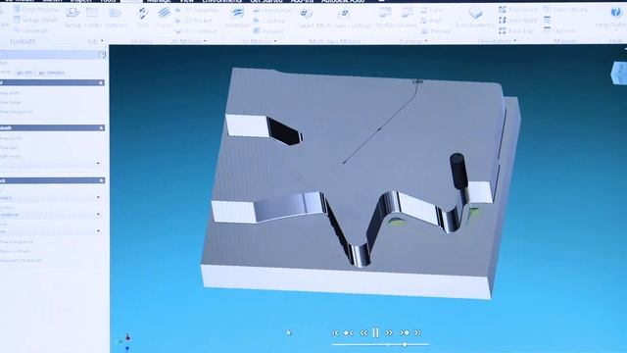The image size is (627, 353).
Task: Pause the simulation playback
Action: click(376, 332)
